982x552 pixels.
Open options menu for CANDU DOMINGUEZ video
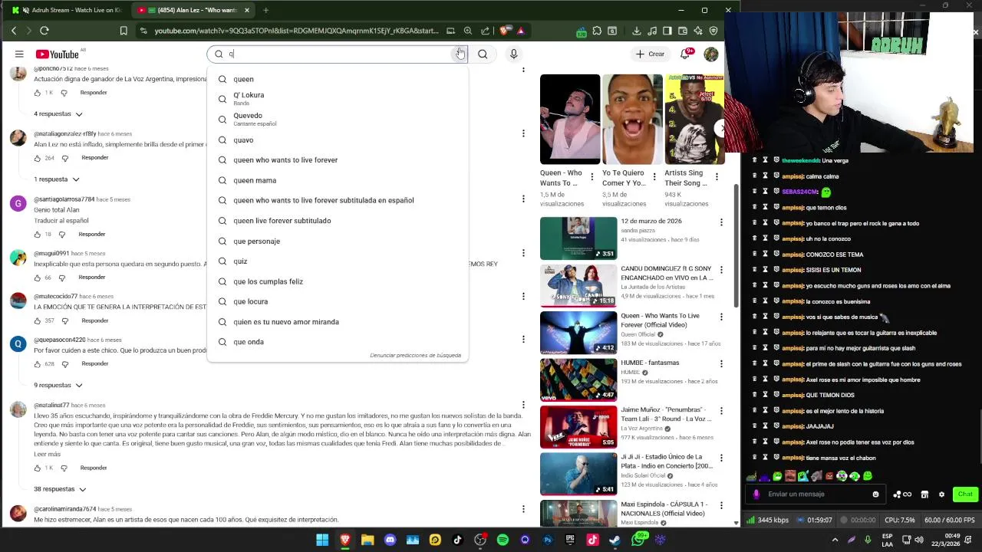click(720, 269)
